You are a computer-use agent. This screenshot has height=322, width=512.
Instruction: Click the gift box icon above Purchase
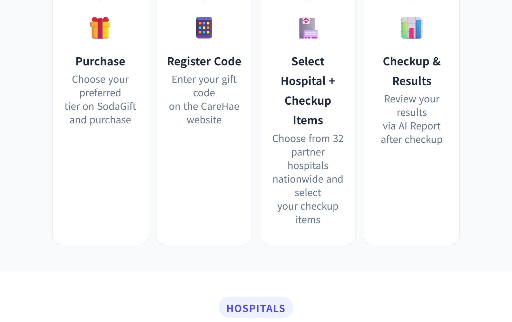pos(100,28)
